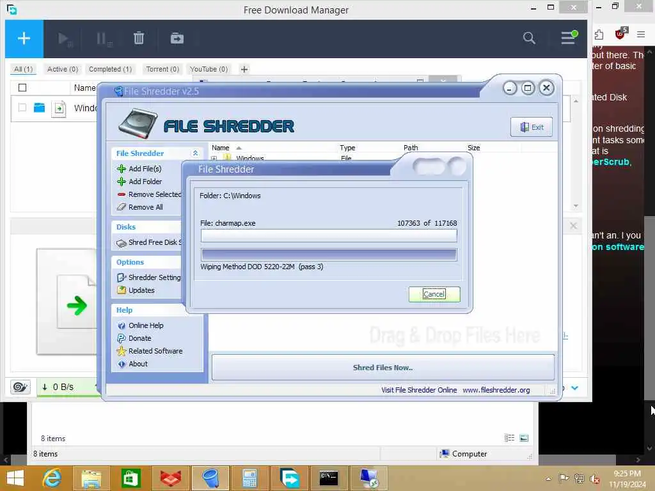Open www.fileshredder.org link
Viewport: 655px width, 491px height.
496,390
